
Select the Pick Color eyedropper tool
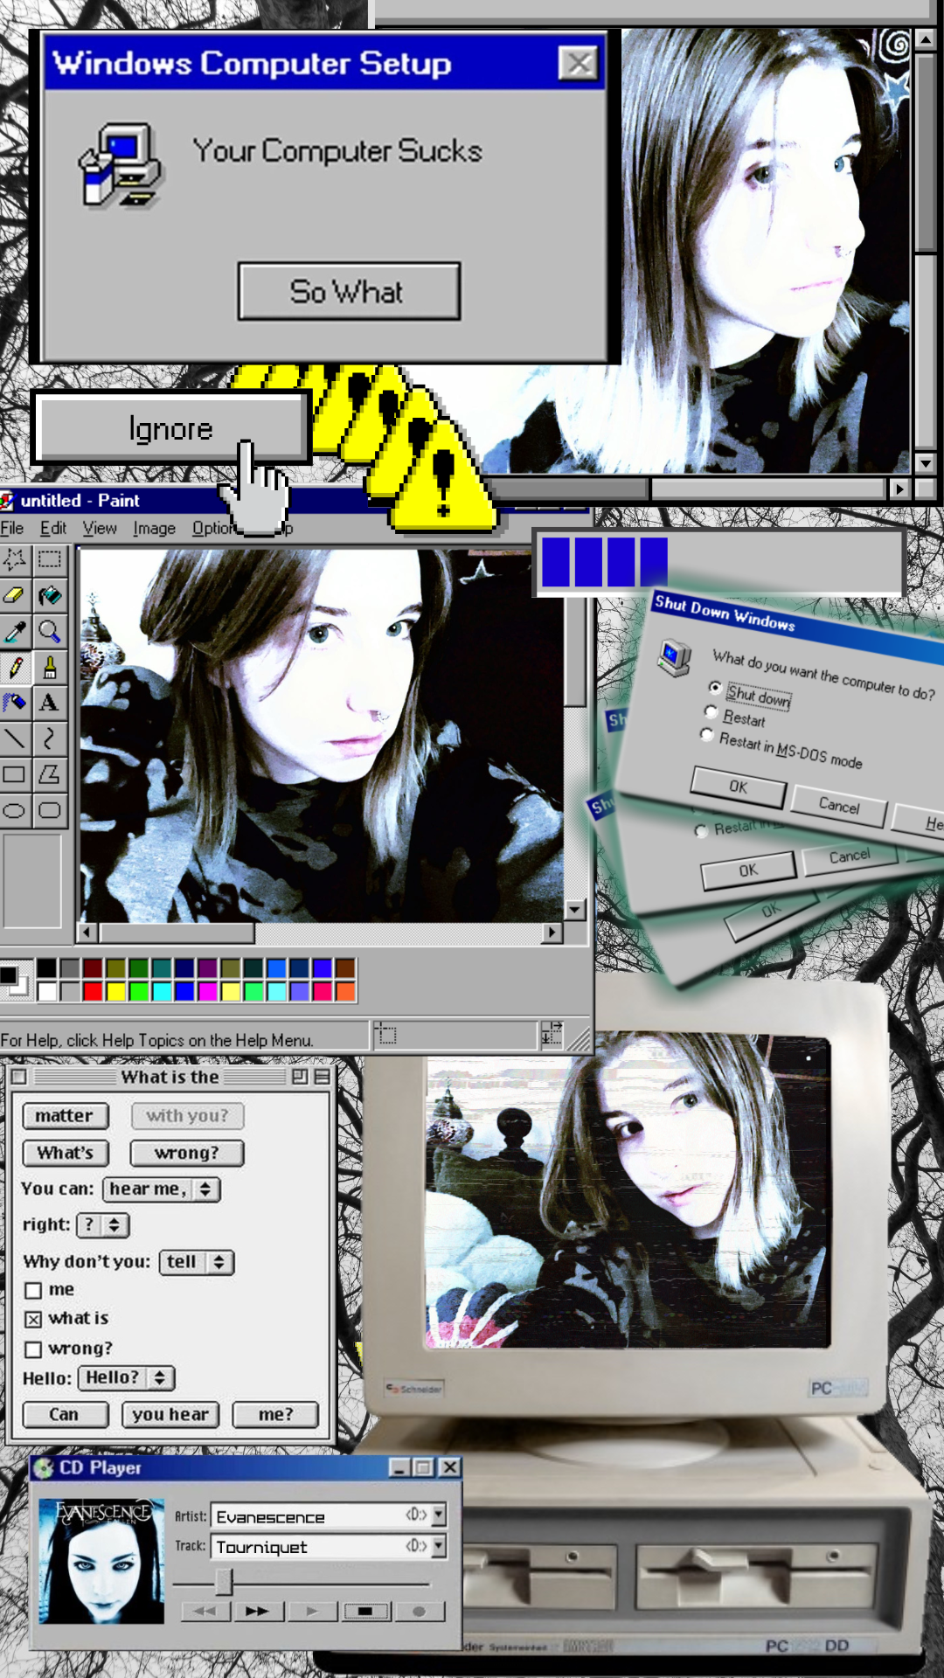tap(15, 632)
